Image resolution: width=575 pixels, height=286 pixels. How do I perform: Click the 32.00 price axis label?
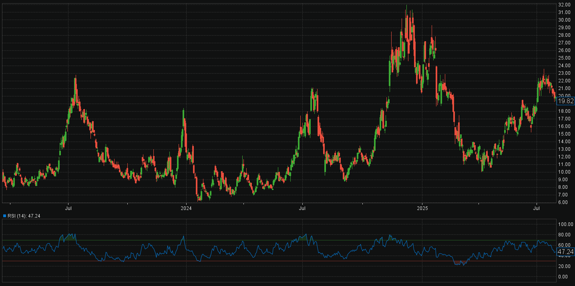[x=564, y=5]
